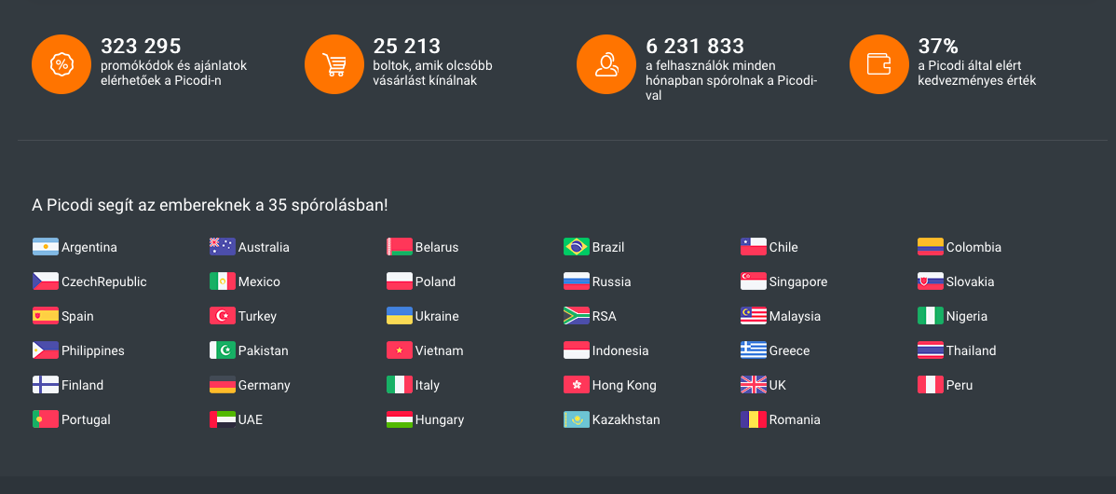
Task: Click the UK flag icon
Action: (754, 385)
